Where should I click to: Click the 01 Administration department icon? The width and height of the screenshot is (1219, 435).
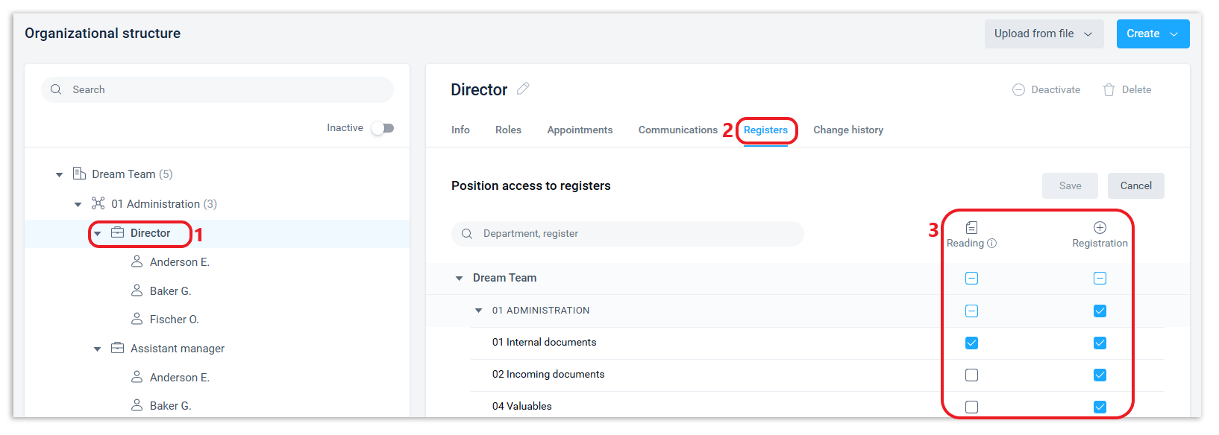click(98, 203)
